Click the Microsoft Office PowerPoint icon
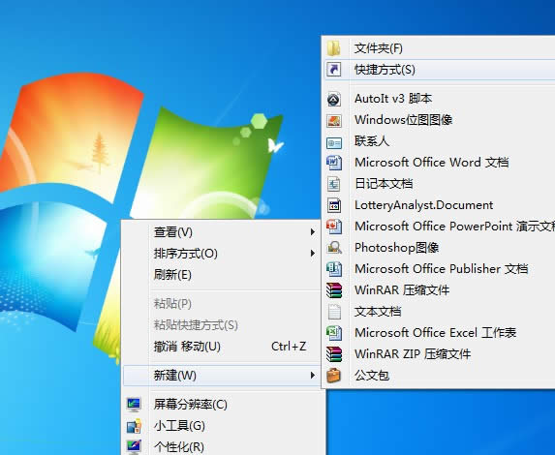 334,227
